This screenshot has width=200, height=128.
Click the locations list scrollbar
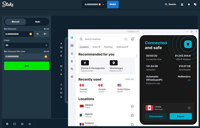[x=136, y=56]
